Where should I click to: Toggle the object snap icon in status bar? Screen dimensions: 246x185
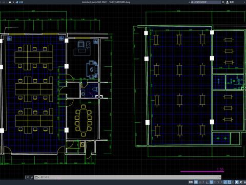coord(230,182)
